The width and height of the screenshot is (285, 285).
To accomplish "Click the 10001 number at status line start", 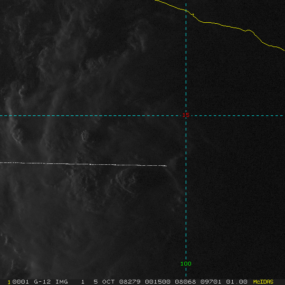I will 18,282.
